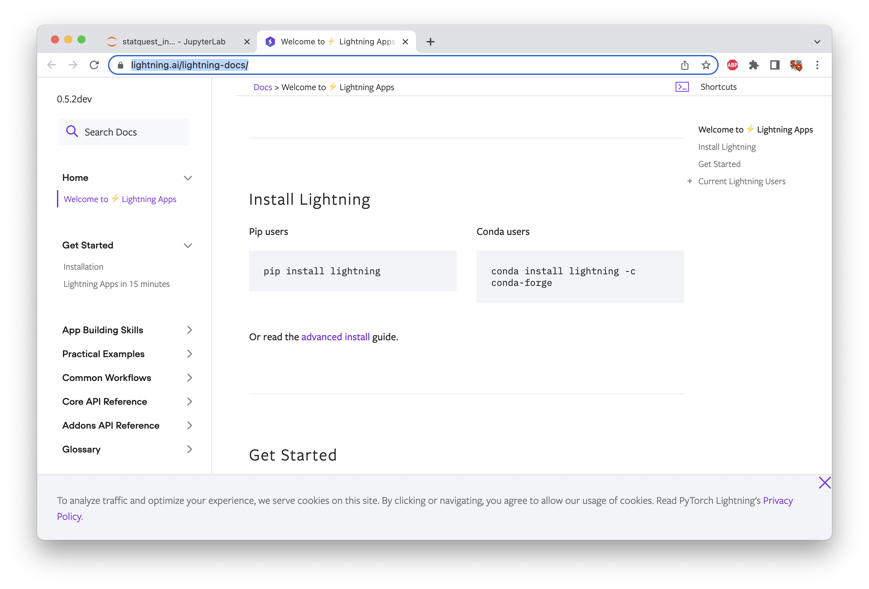This screenshot has width=869, height=589.
Task: Expand Addons API Reference chevron
Action: pyautogui.click(x=189, y=425)
